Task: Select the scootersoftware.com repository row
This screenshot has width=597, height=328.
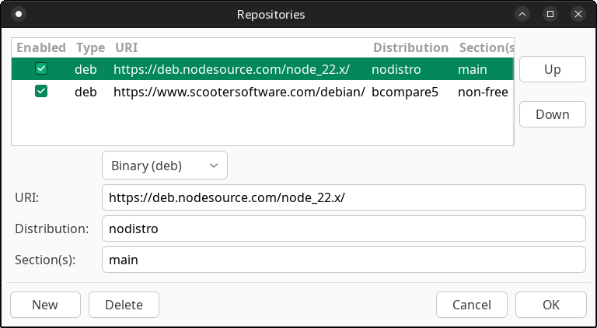Action: (239, 92)
